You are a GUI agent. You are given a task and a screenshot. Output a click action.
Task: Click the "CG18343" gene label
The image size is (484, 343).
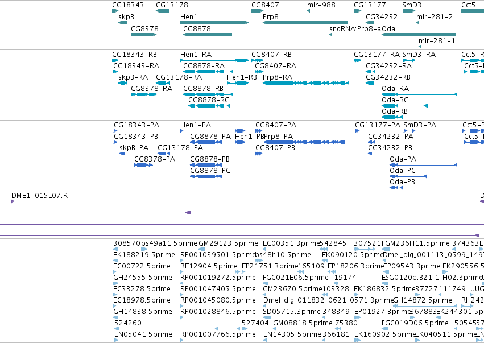coord(128,5)
